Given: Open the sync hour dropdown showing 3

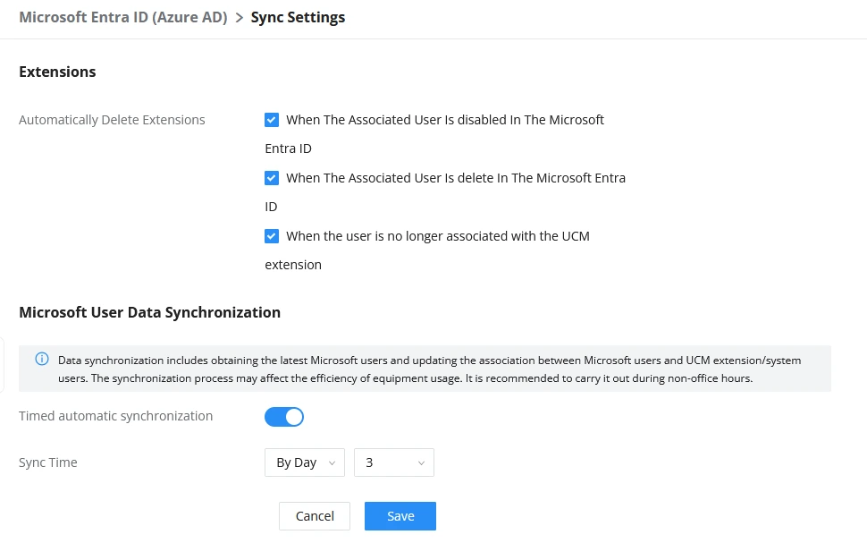Looking at the screenshot, I should (x=394, y=462).
